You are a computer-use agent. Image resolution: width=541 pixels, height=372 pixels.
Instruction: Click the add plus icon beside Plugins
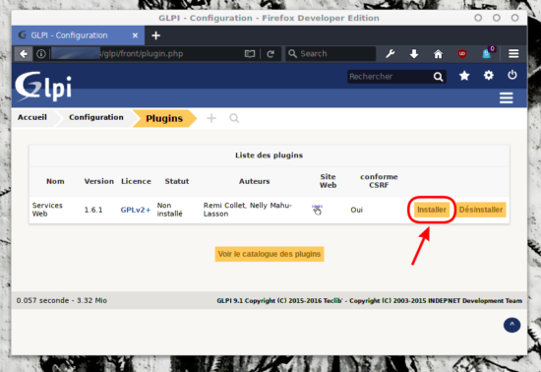click(211, 118)
